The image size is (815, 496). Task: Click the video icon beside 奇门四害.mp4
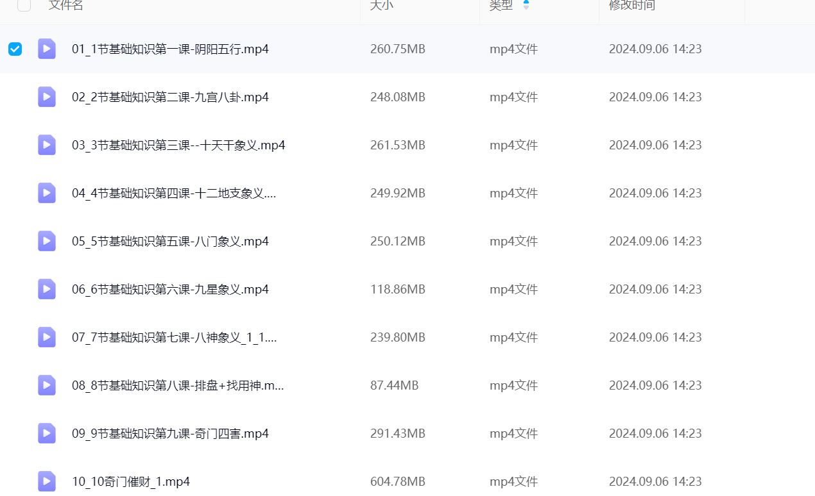(x=47, y=433)
